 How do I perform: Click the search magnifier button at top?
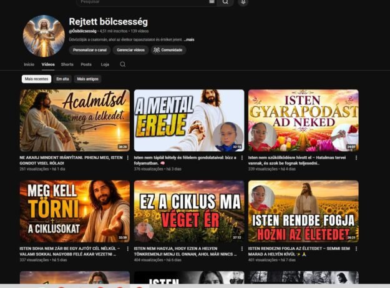225,2
